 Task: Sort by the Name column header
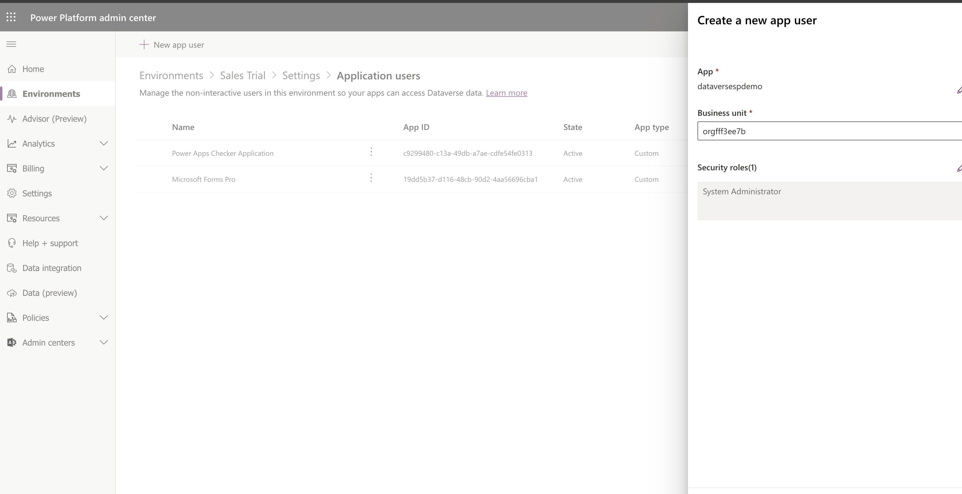click(x=183, y=127)
